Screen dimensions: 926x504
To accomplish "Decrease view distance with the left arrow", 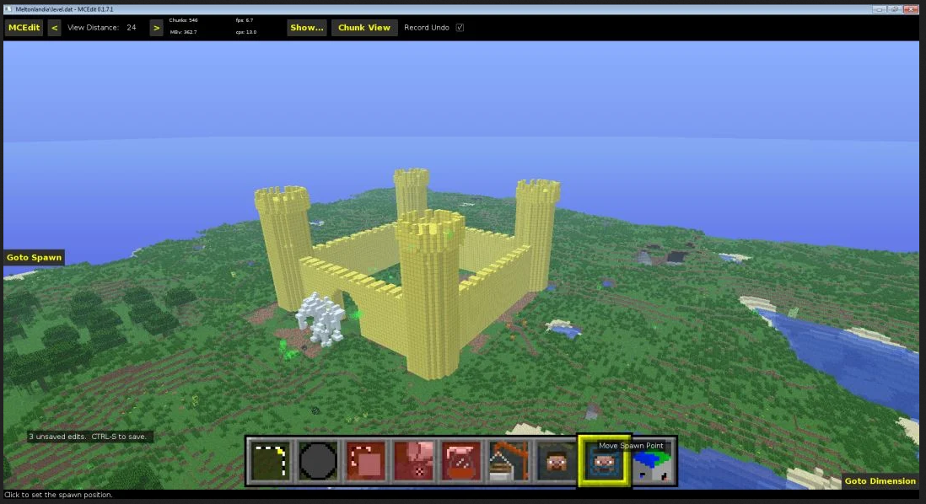I will coord(54,28).
